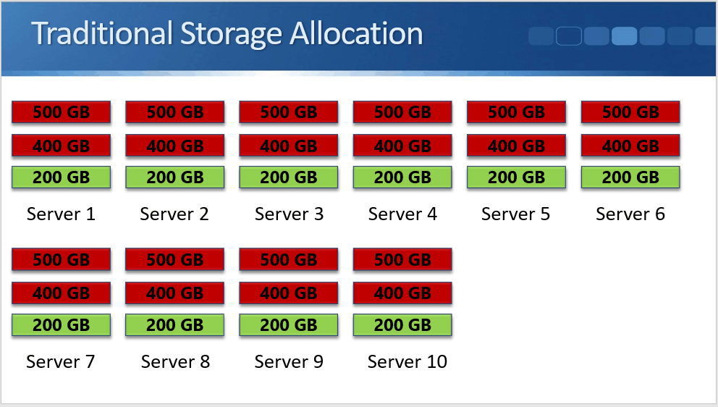This screenshot has height=407, width=718.
Task: Click the brightest square in header decoration
Action: (624, 36)
